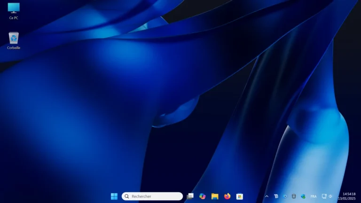Open the Ce PC desktop icon
This screenshot has height=203, width=361.
point(14,9)
